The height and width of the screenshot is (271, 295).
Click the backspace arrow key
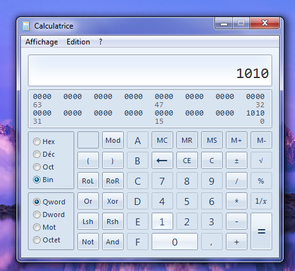pos(162,161)
